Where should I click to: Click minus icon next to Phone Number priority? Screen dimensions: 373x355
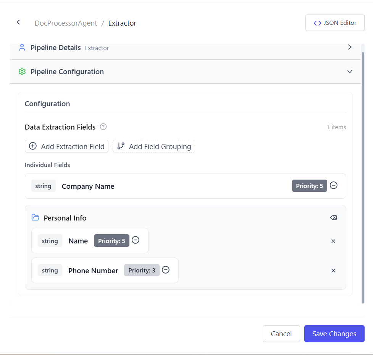coord(166,270)
